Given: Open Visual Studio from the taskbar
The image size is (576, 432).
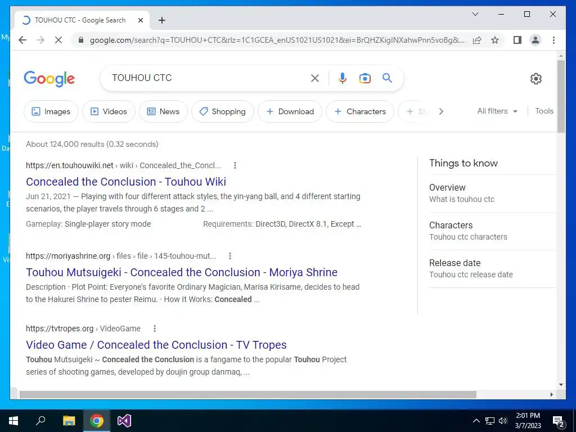Looking at the screenshot, I should 124,421.
